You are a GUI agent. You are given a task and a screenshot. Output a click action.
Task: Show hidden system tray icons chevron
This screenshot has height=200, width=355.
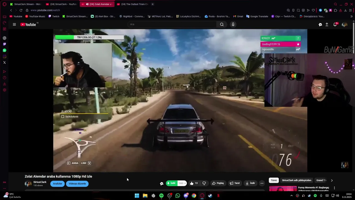tap(291, 196)
